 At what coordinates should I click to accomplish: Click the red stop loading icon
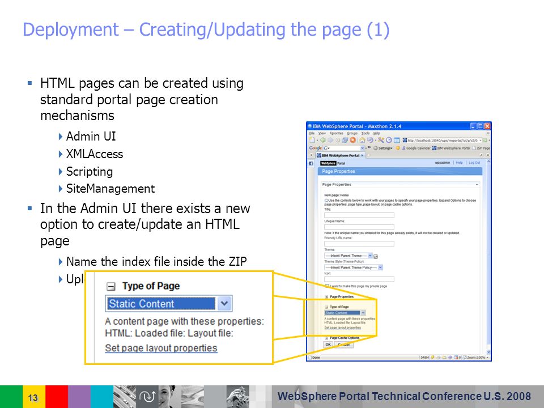click(353, 140)
